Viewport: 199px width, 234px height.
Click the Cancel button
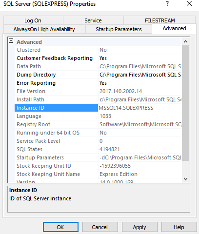click(x=100, y=227)
